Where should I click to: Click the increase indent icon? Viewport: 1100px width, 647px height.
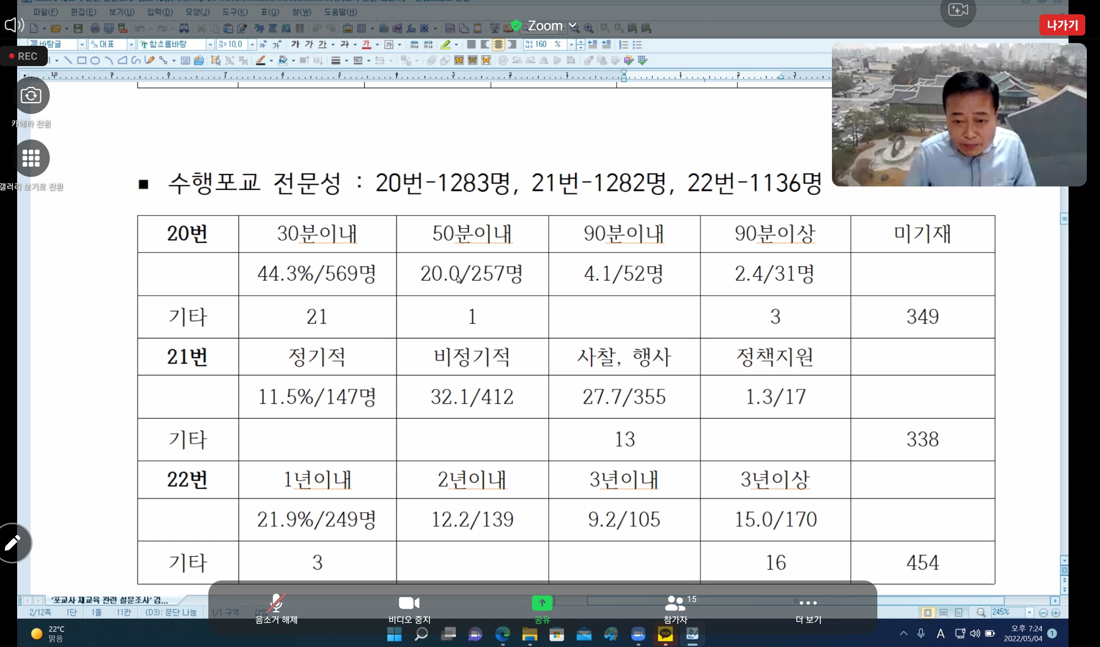(606, 45)
